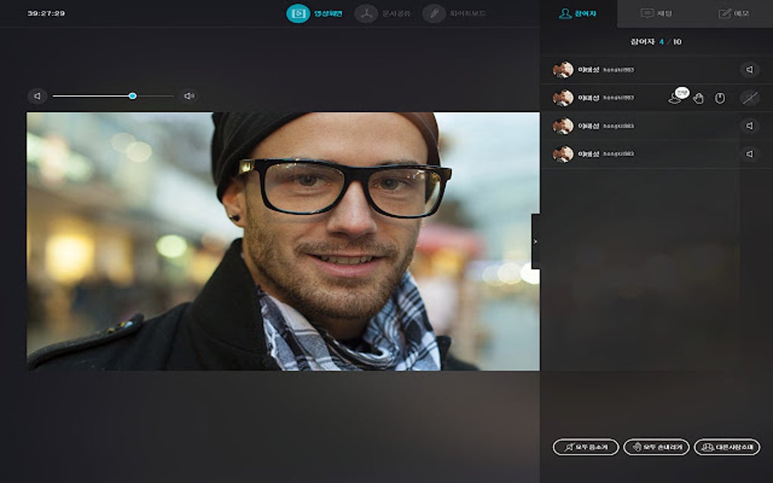Screen dimensions: 773x483
Task: Click the remote control icon beside second participant
Action: tap(720, 97)
